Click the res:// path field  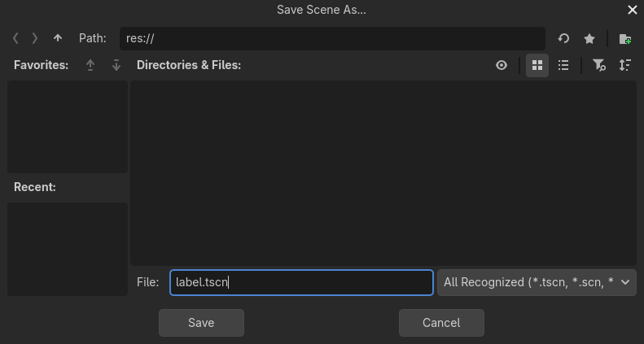tap(332, 38)
